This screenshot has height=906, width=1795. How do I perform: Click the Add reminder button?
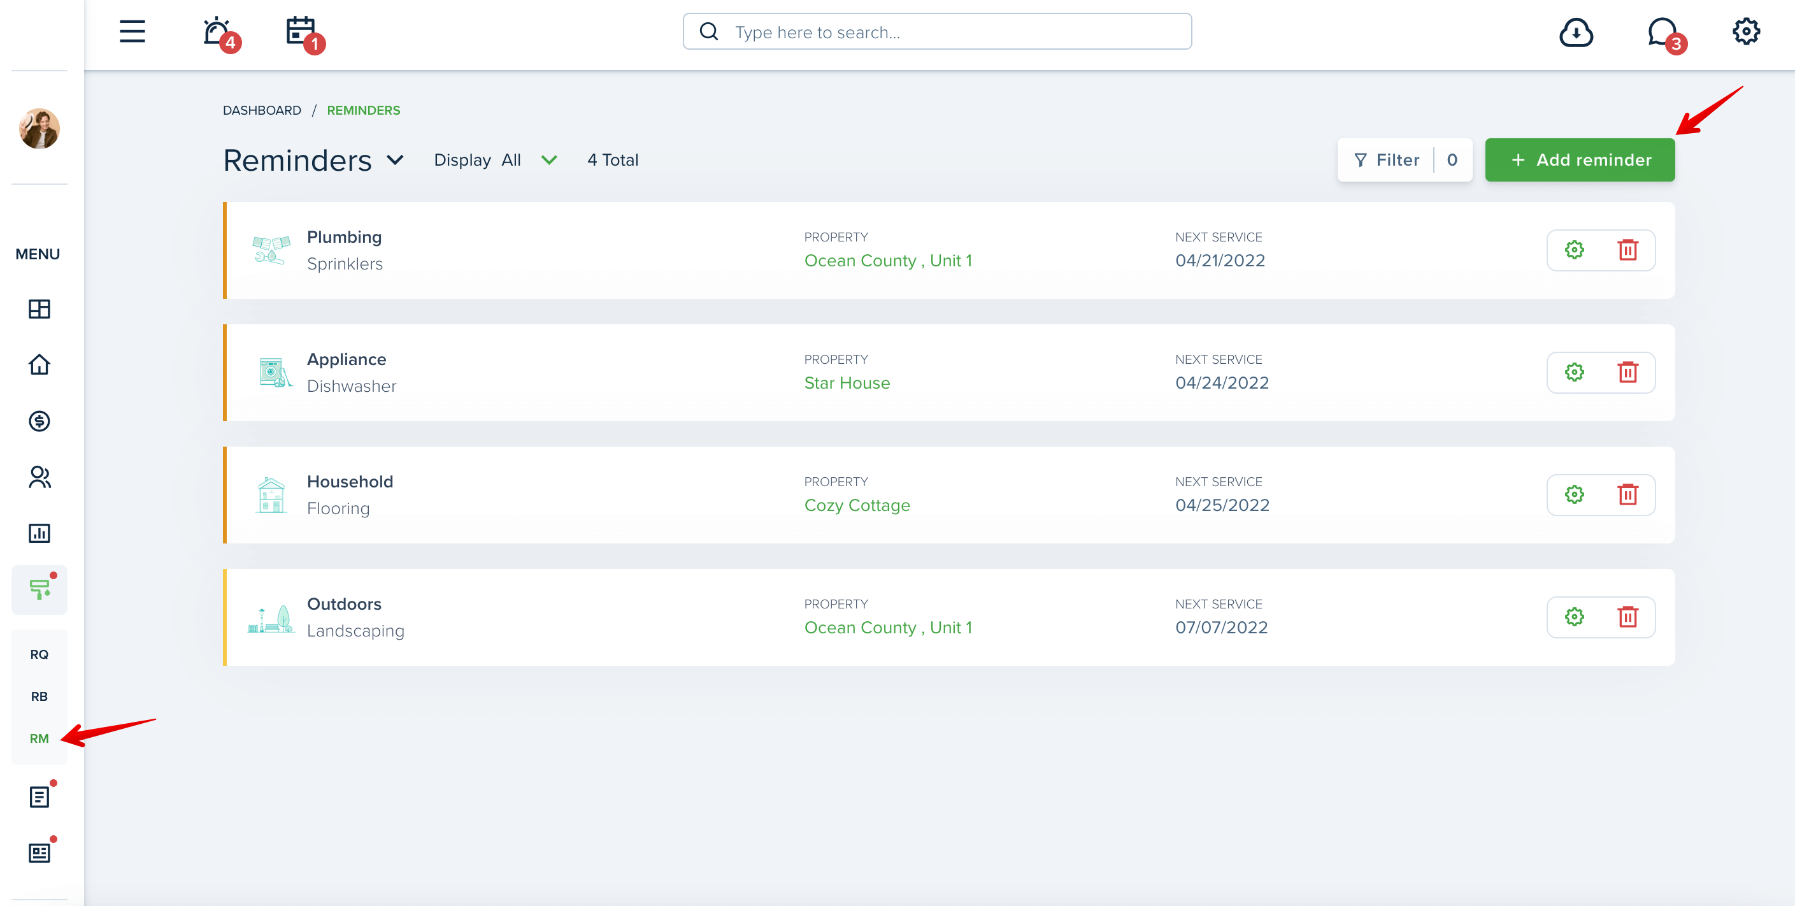(x=1580, y=161)
